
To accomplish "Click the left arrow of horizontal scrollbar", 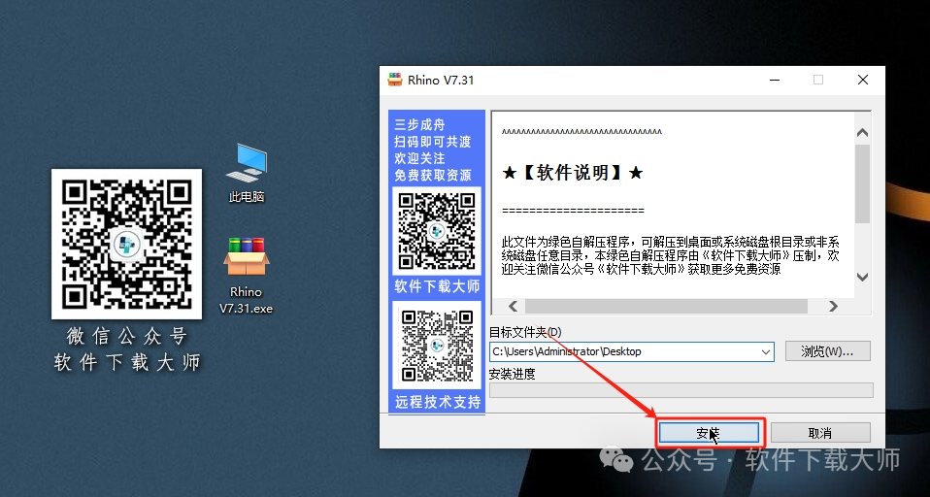I will [x=513, y=306].
